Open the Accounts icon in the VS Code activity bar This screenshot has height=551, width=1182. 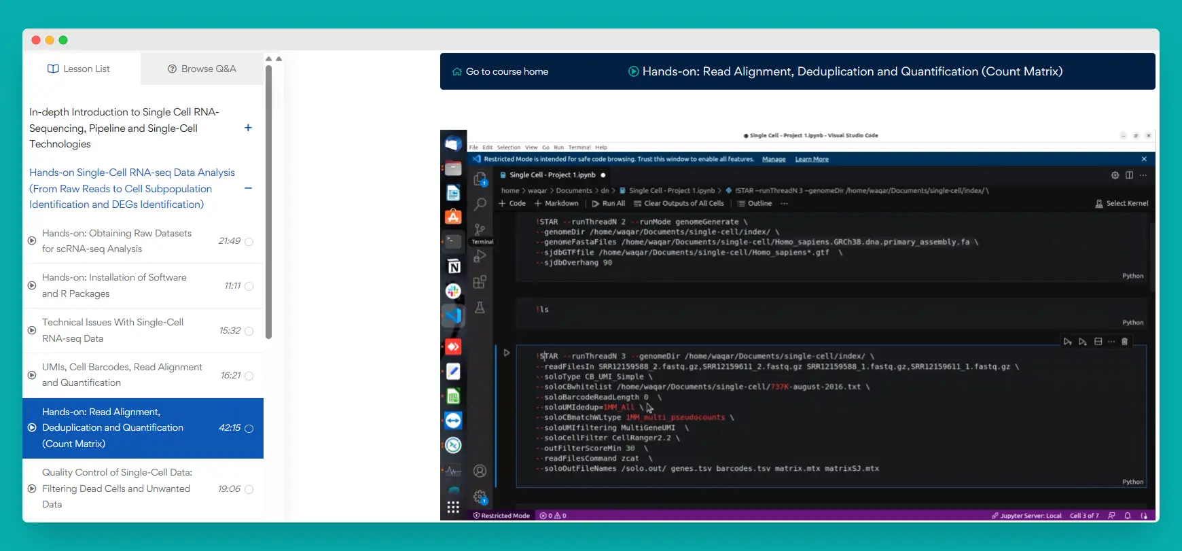tap(480, 471)
